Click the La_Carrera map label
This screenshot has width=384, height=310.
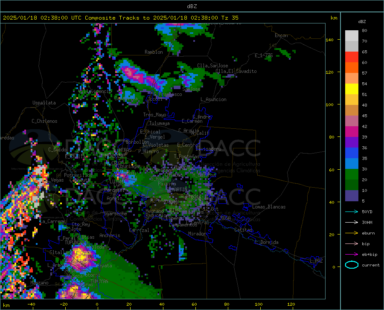[x=52, y=221]
